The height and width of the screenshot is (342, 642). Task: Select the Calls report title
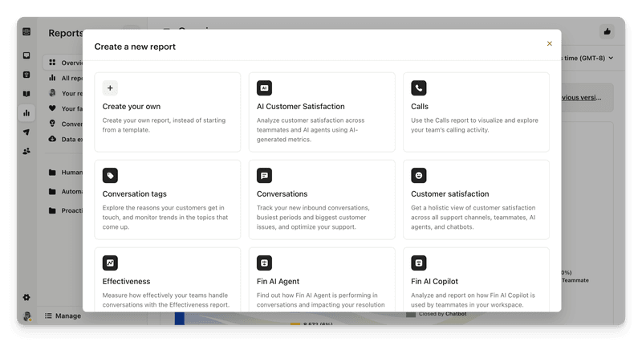[420, 107]
